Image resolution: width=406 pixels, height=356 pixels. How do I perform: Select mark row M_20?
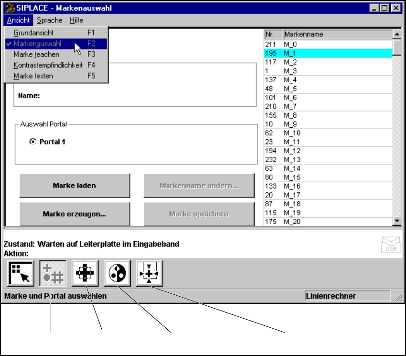328,222
